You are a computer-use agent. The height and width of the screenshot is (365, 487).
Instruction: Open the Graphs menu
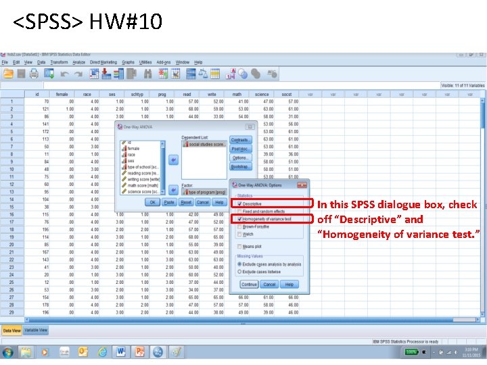click(x=128, y=62)
